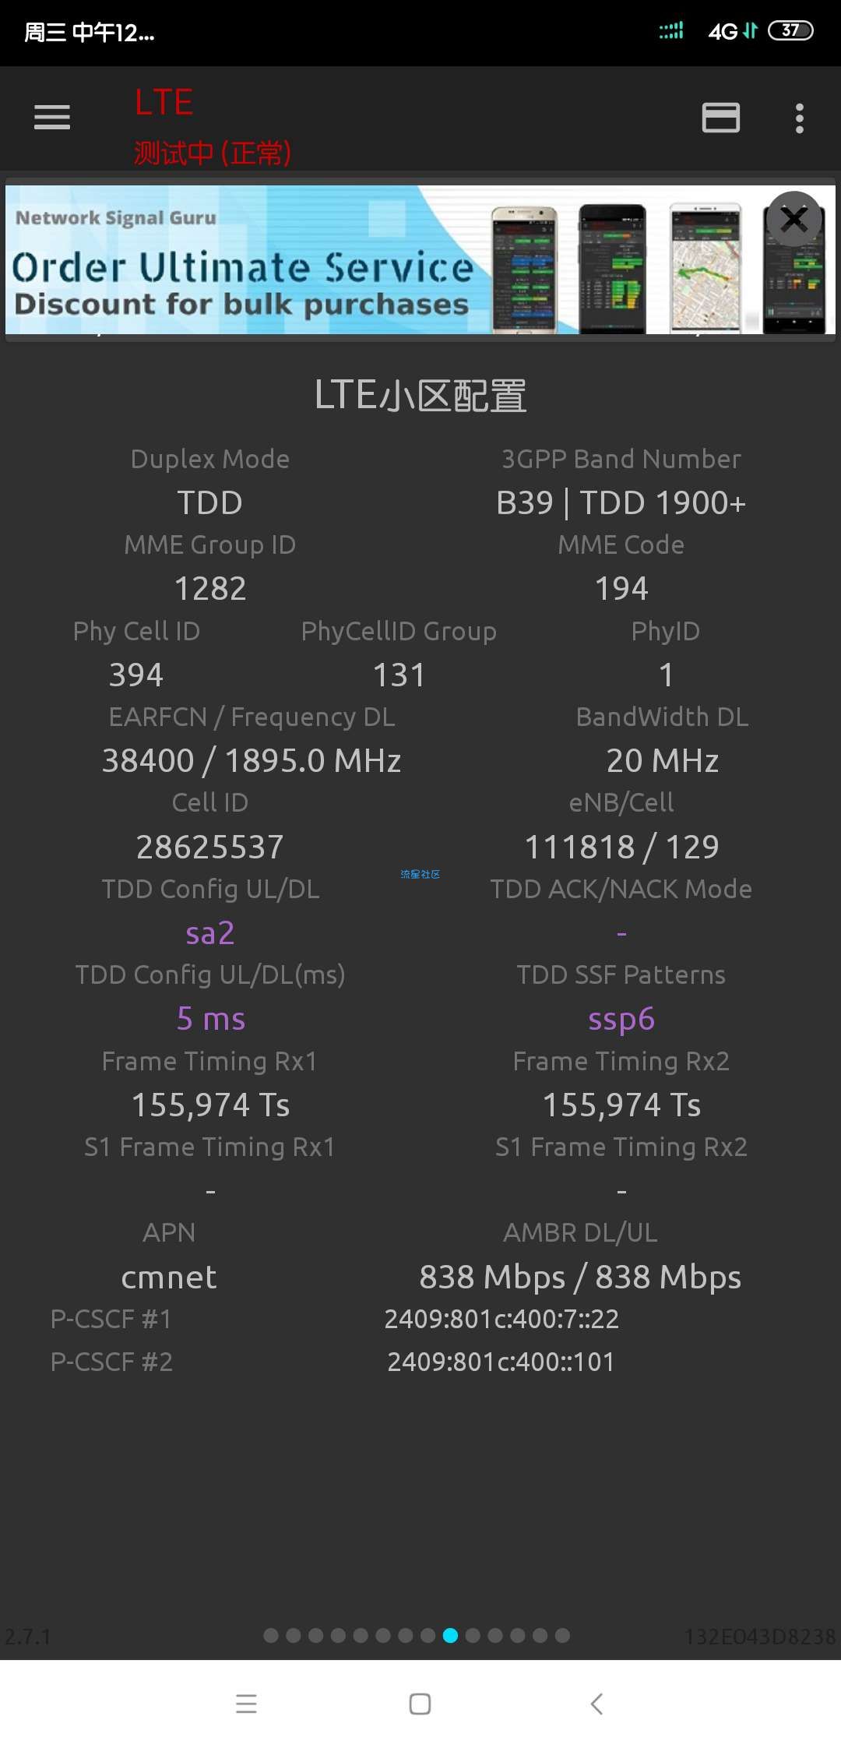The height and width of the screenshot is (1748, 841).
Task: Tap the card view icon in toolbar
Action: click(721, 118)
